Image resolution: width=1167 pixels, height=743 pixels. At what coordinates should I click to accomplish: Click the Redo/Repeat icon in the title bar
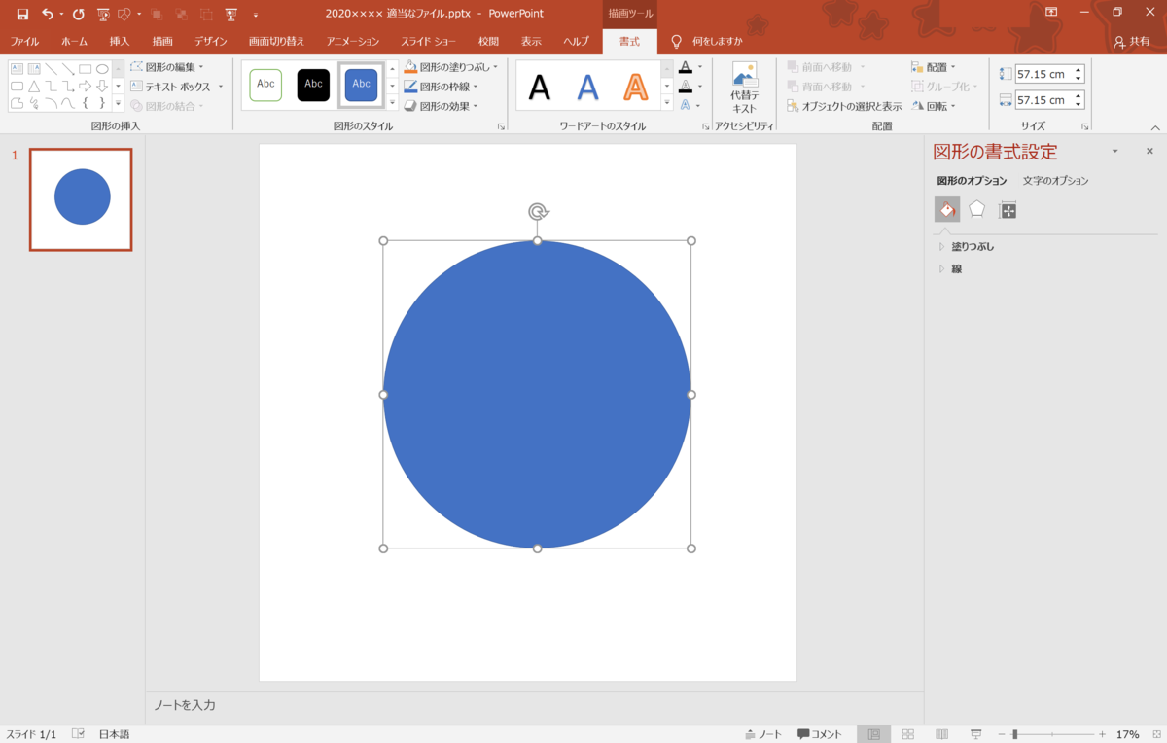[79, 14]
